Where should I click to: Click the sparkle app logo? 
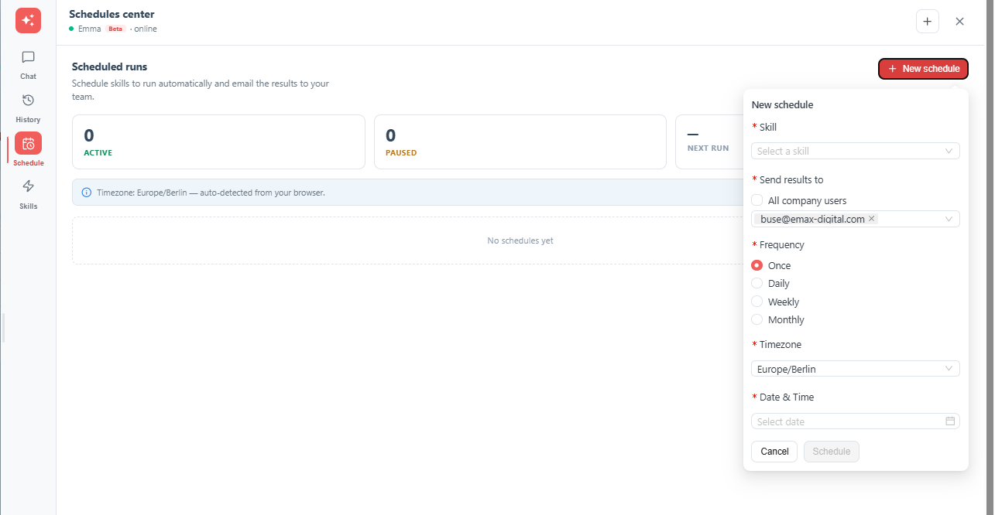click(28, 20)
